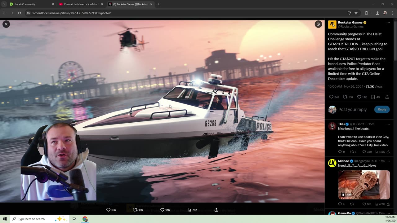
Task: Like the Rockstar post with 1.1K likes in sidebar
Action: click(x=362, y=97)
